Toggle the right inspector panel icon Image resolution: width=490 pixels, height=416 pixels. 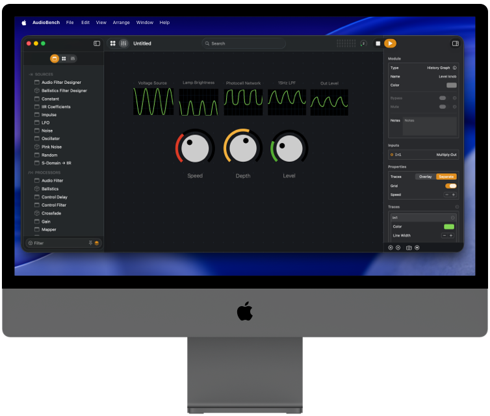point(455,44)
